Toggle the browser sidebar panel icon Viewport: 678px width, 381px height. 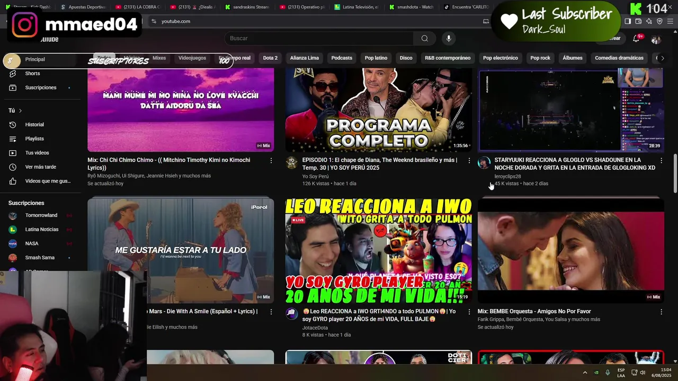[628, 21]
